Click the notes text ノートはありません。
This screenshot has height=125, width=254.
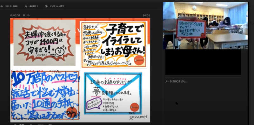coord(176,82)
